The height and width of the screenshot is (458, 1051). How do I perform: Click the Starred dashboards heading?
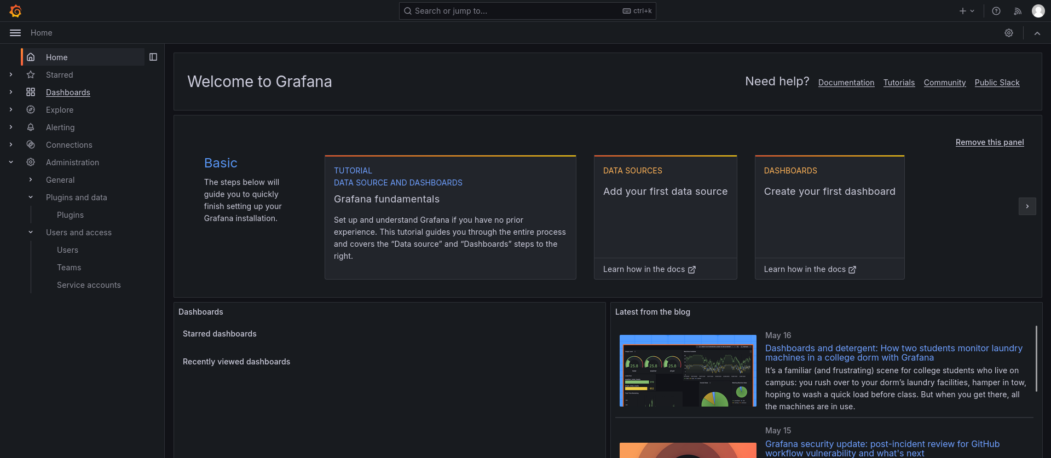point(220,334)
